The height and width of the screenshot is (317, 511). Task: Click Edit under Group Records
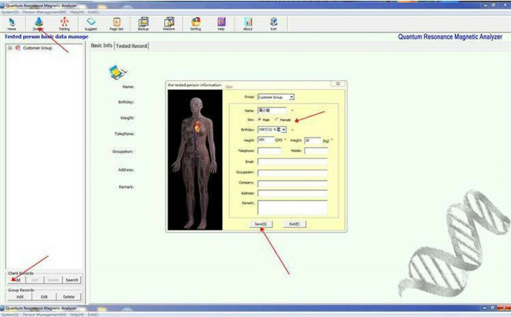(44, 297)
